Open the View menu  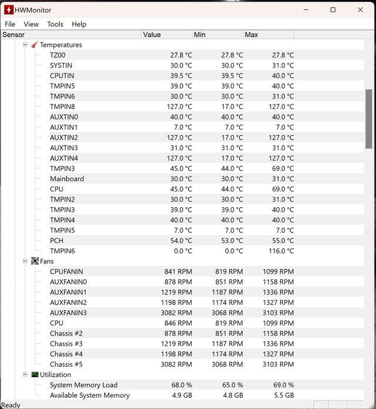(31, 24)
